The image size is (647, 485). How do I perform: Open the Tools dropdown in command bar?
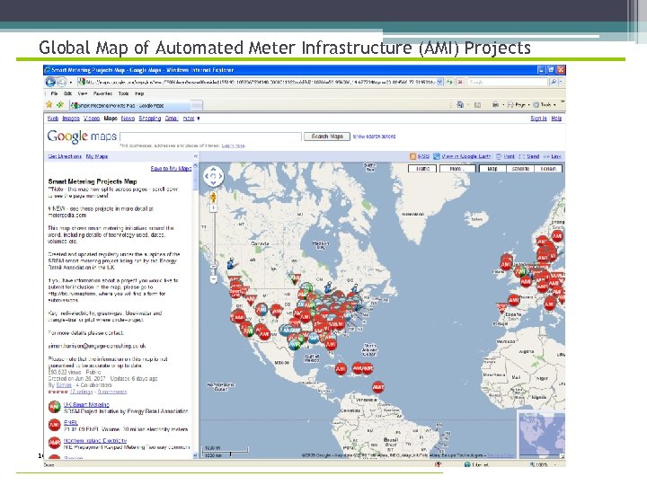click(545, 105)
